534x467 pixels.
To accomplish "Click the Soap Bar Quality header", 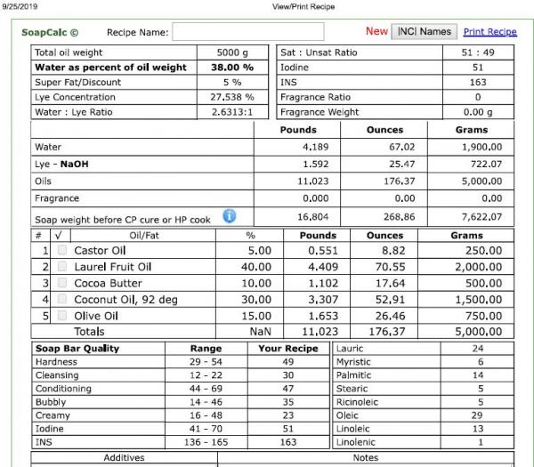I will (x=77, y=349).
